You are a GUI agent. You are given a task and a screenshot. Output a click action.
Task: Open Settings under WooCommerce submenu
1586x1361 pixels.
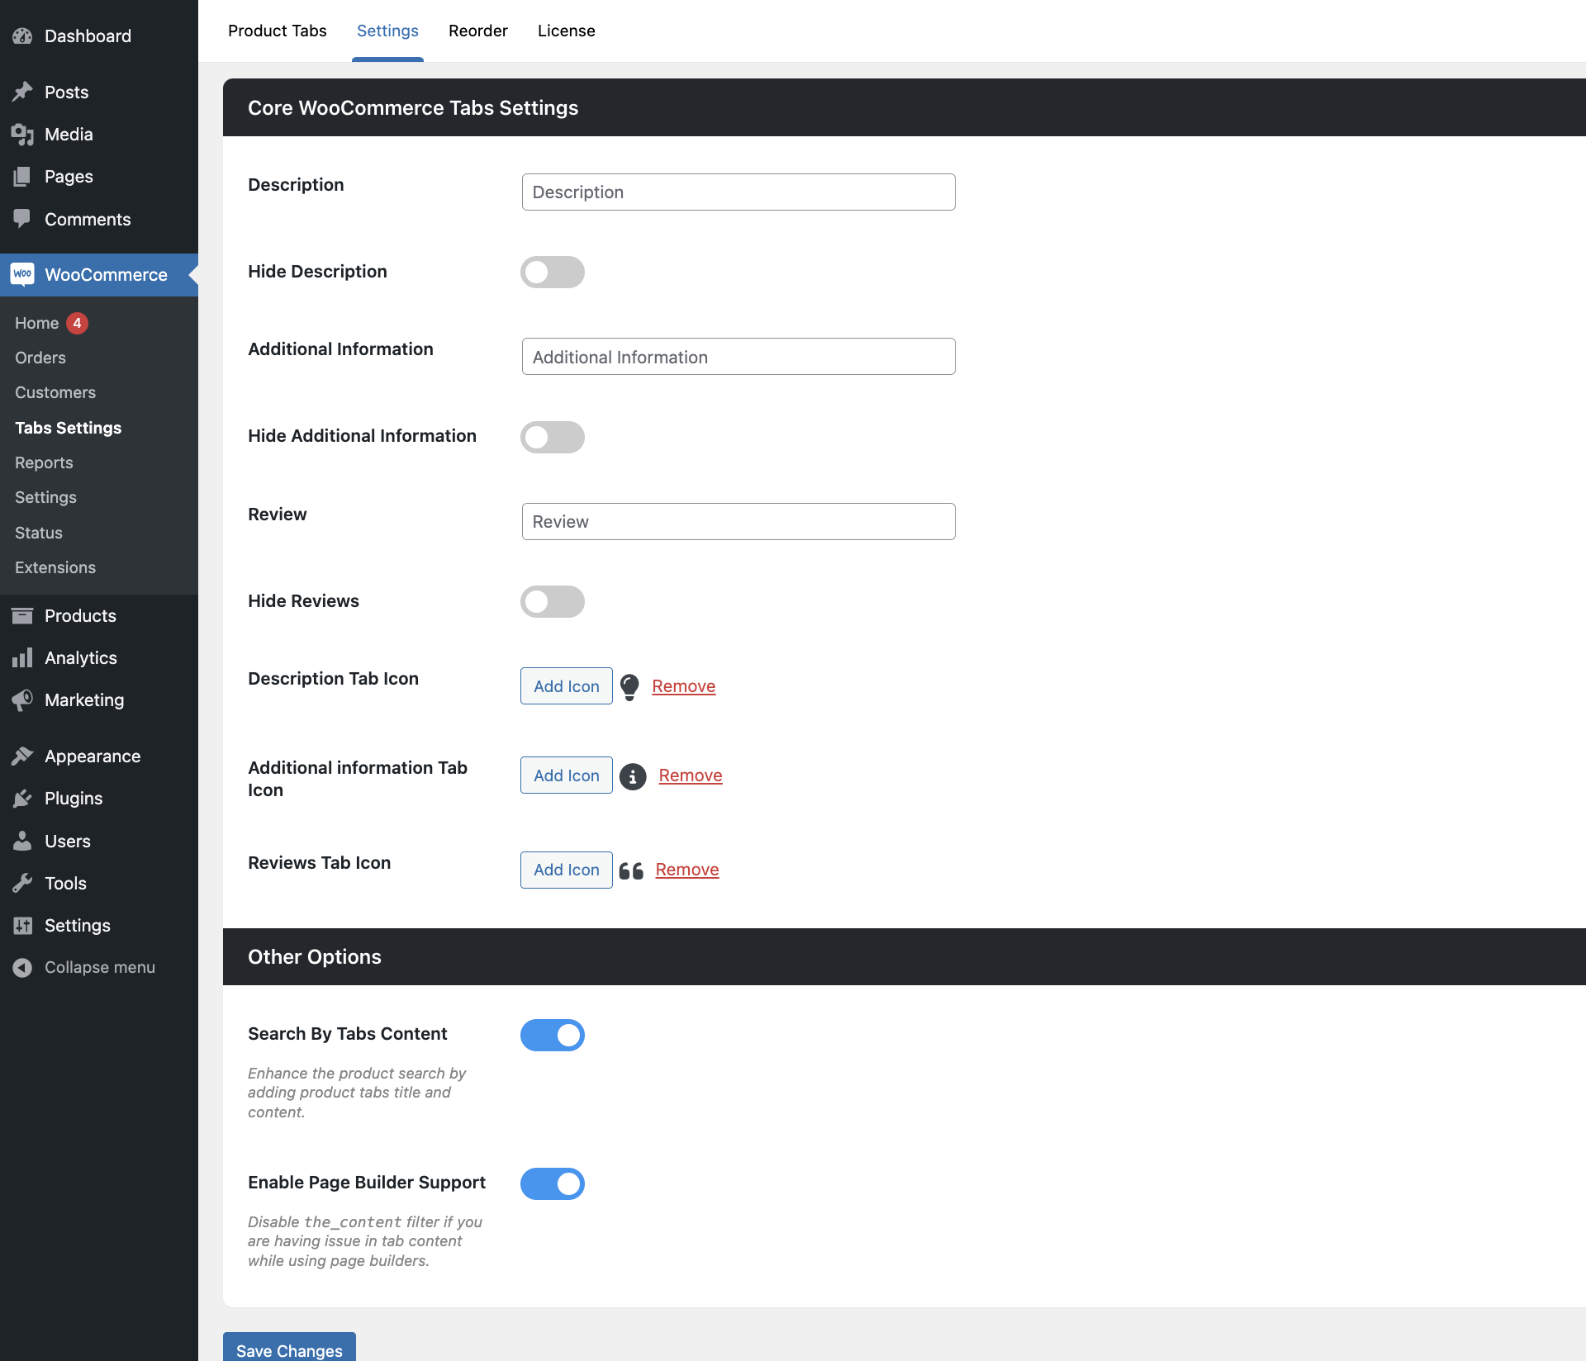(x=45, y=497)
